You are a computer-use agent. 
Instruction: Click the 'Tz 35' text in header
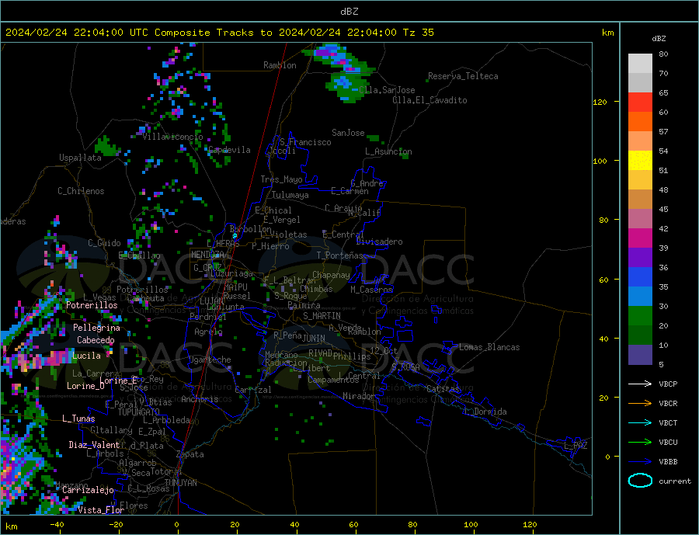point(418,33)
